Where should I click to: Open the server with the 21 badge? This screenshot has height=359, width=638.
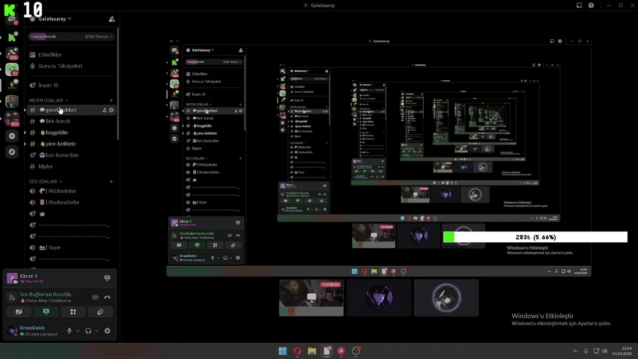(x=12, y=69)
